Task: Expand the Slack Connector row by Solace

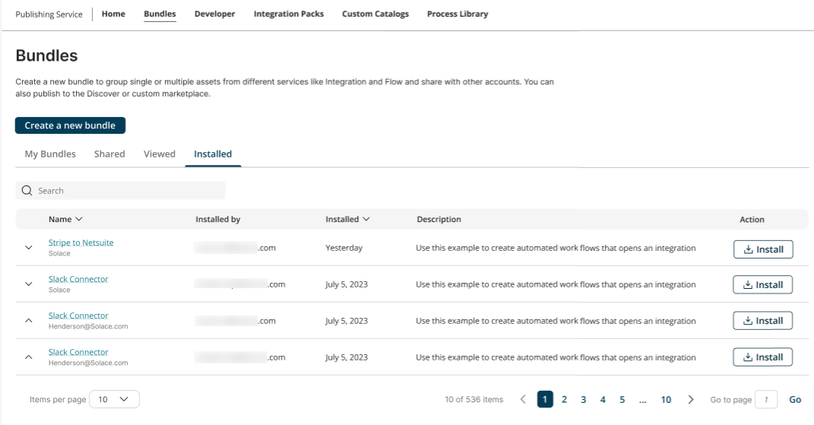Action: [x=29, y=284]
